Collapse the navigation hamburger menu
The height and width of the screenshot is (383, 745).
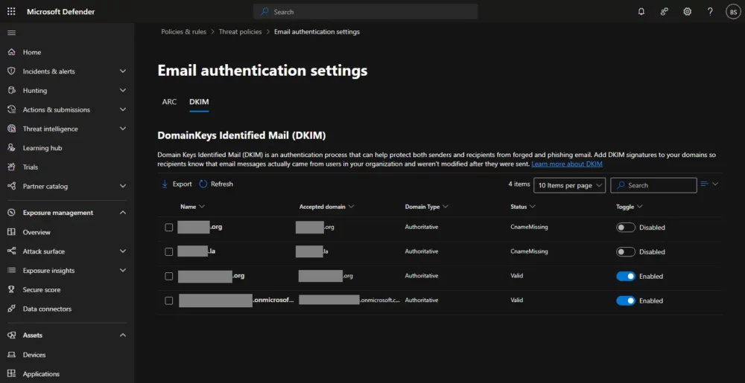pyautogui.click(x=11, y=33)
